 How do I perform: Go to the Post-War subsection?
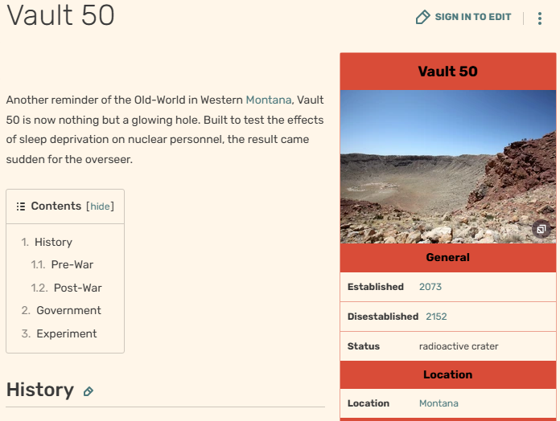pos(78,288)
